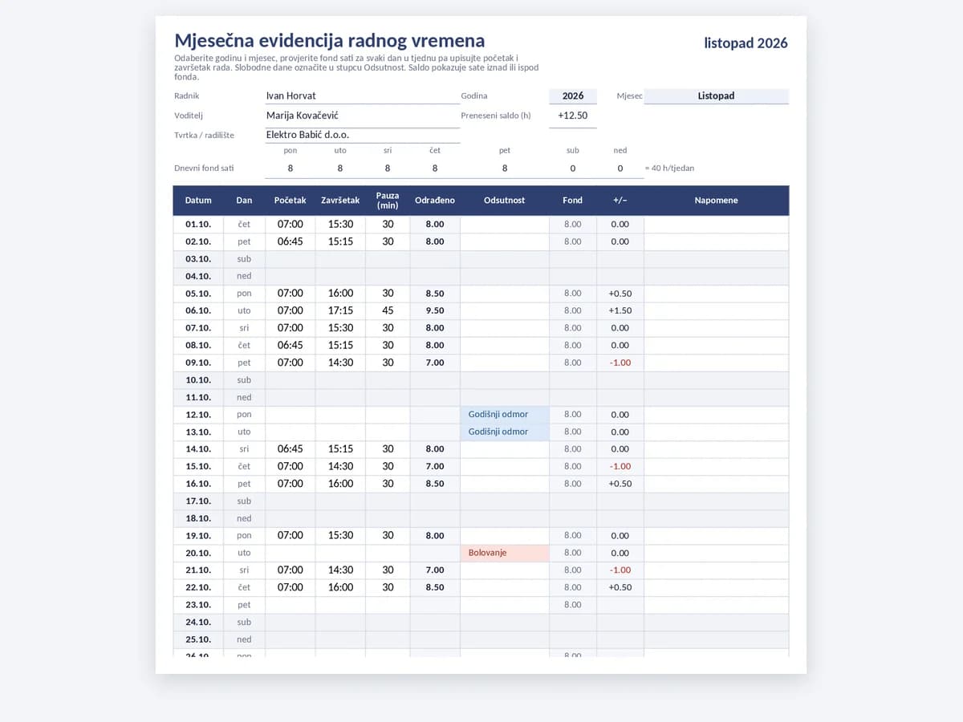
Task: Click date cell 03.10.
Action: (198, 259)
